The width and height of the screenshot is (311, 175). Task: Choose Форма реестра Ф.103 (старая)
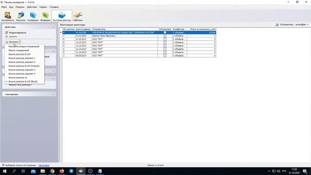point(25,66)
